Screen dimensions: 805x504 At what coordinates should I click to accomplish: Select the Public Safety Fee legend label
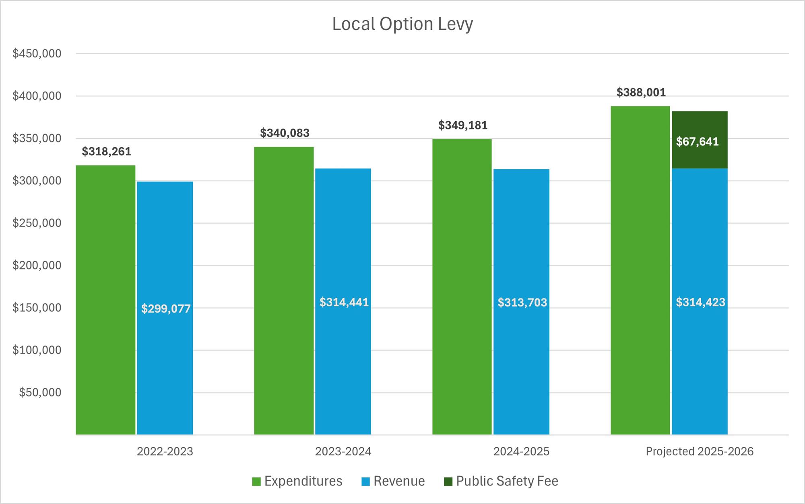tap(507, 481)
